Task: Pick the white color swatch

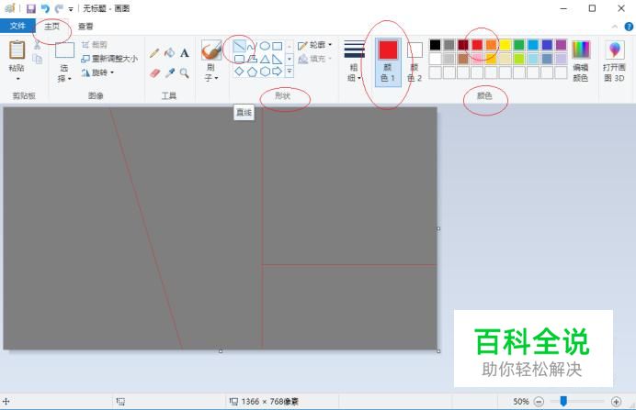Action: [436, 59]
